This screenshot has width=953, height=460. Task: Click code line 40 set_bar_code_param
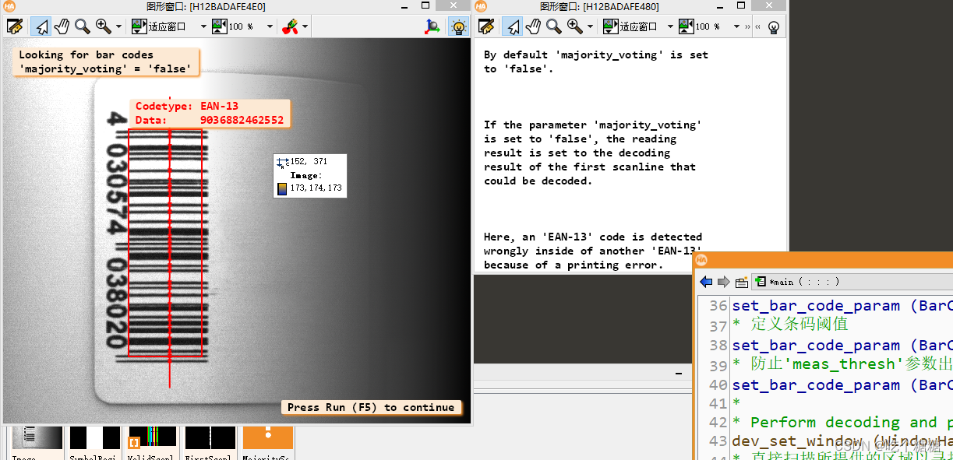point(842,385)
